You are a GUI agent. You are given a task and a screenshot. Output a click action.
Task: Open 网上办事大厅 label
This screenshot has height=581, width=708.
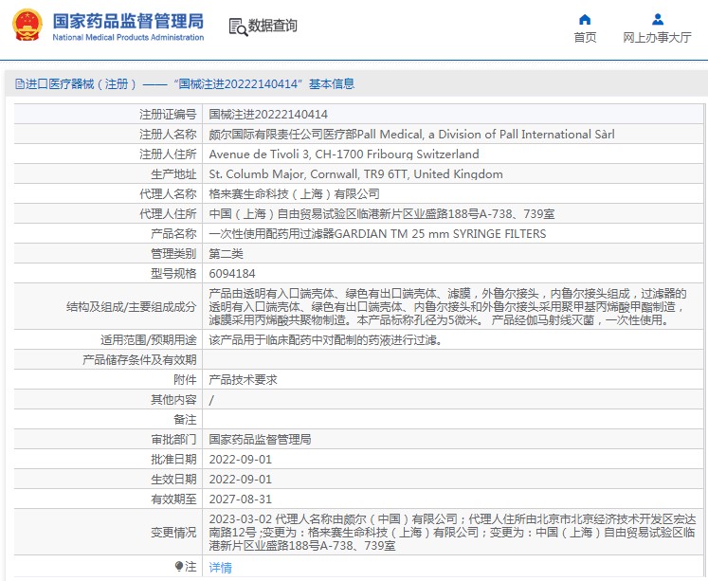coord(657,38)
